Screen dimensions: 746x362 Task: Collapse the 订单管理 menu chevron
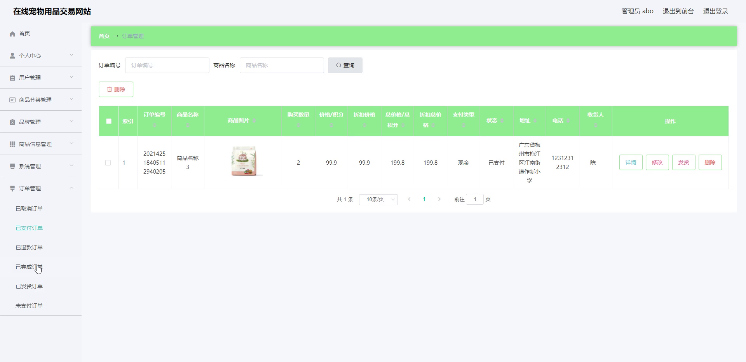71,188
